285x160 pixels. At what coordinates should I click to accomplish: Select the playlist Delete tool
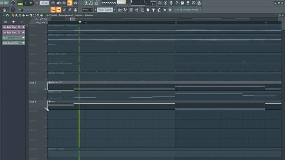click(20, 16)
